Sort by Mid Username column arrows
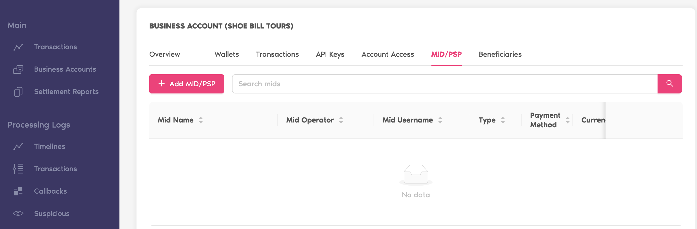This screenshot has height=229, width=697. 440,120
